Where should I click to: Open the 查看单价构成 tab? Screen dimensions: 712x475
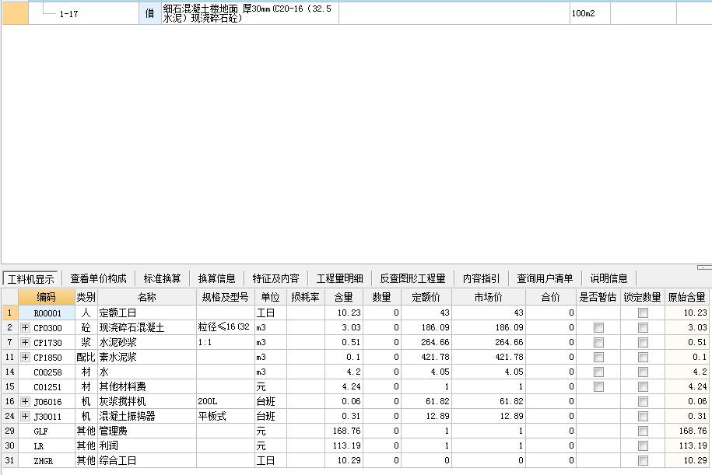(98, 278)
